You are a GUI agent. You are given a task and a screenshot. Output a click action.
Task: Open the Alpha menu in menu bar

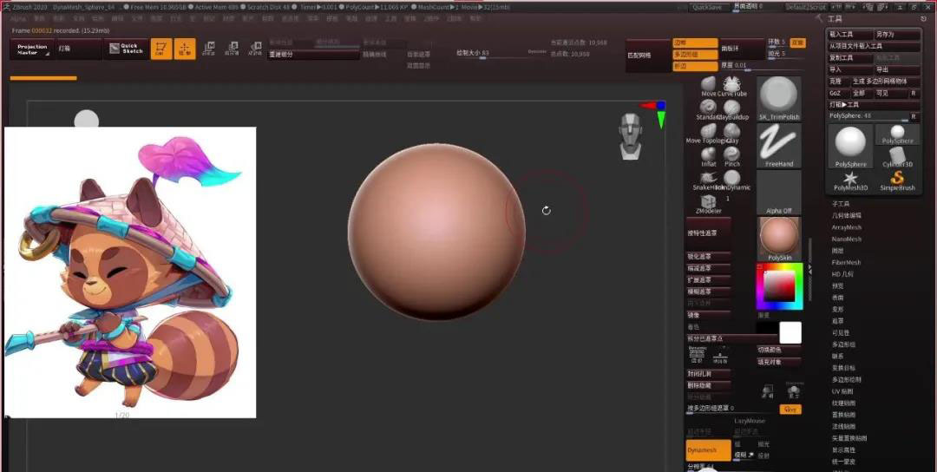tap(18, 18)
